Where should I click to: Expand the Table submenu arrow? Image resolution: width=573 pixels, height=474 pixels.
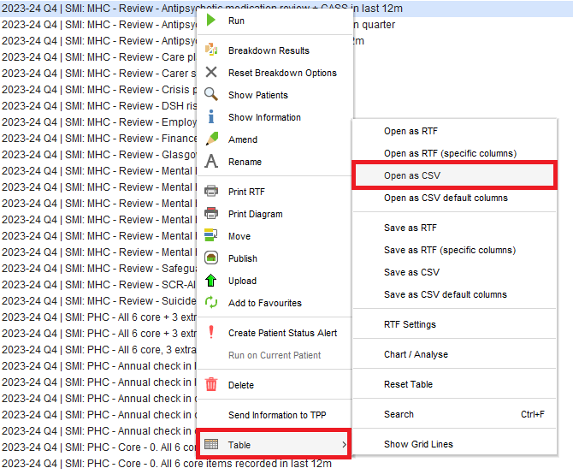(x=344, y=444)
